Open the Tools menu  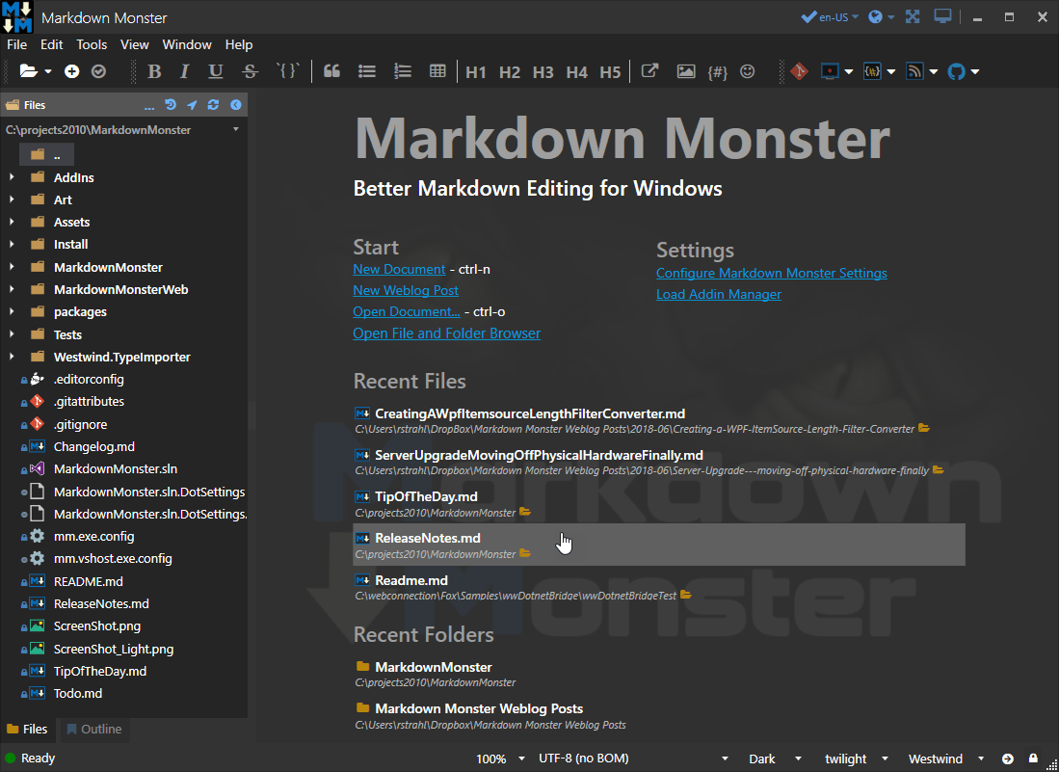click(x=91, y=44)
